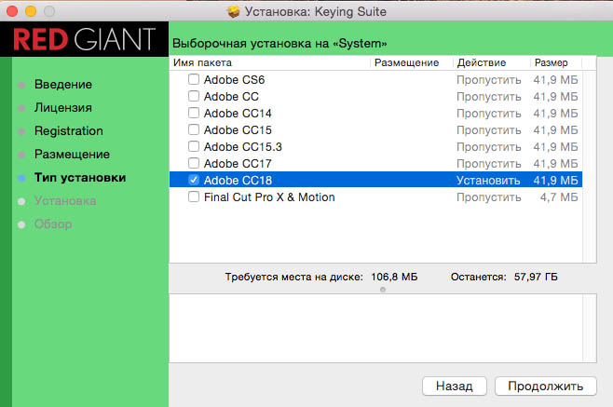Enable the Adobe CC package checkbox

(x=194, y=96)
